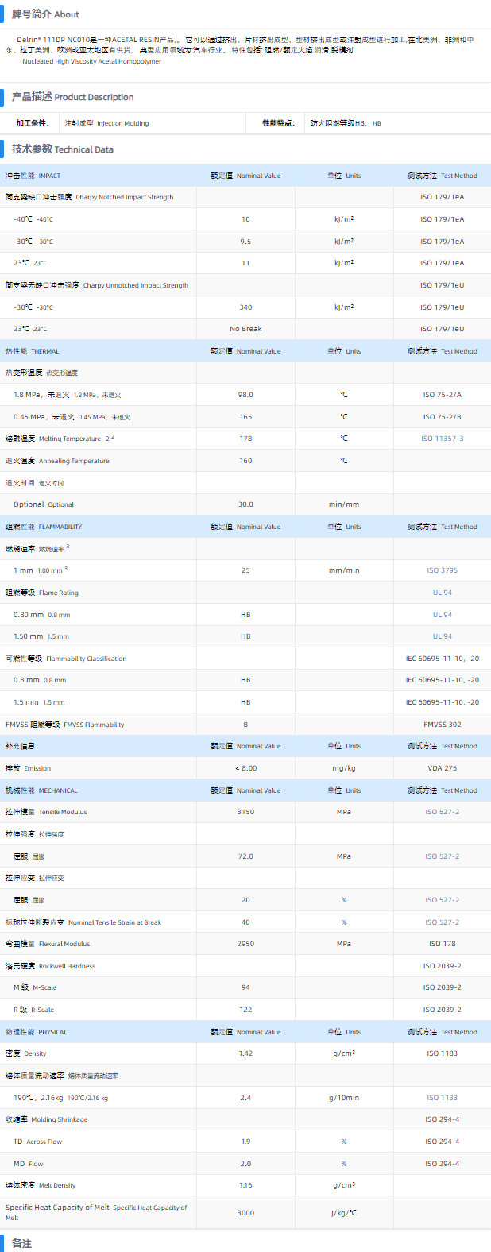Click the VDA 275 emission test method

click(442, 768)
